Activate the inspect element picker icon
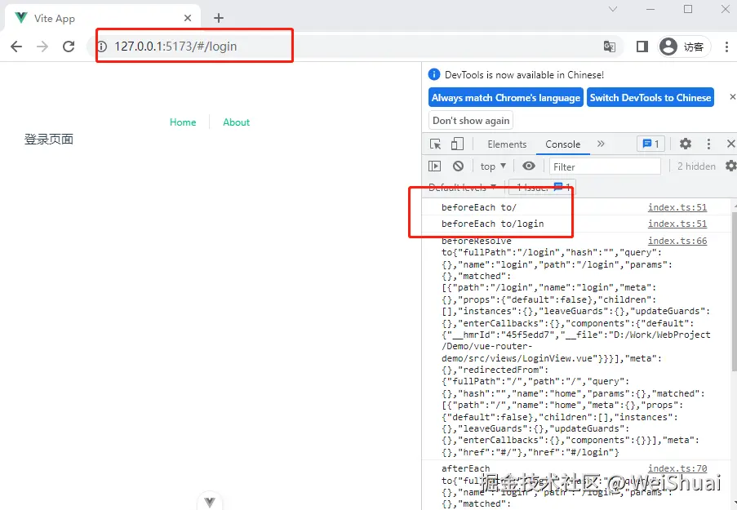 436,144
